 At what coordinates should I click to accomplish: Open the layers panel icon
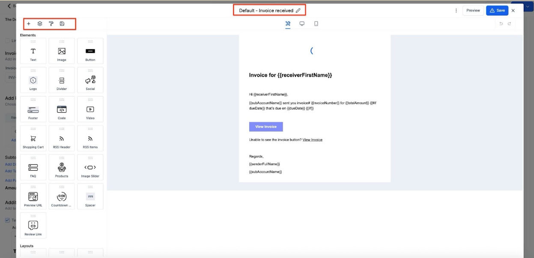click(x=40, y=24)
